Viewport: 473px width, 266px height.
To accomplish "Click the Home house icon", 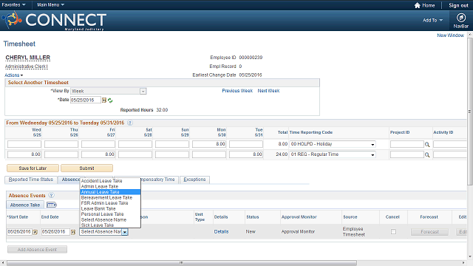I will coord(417,5).
